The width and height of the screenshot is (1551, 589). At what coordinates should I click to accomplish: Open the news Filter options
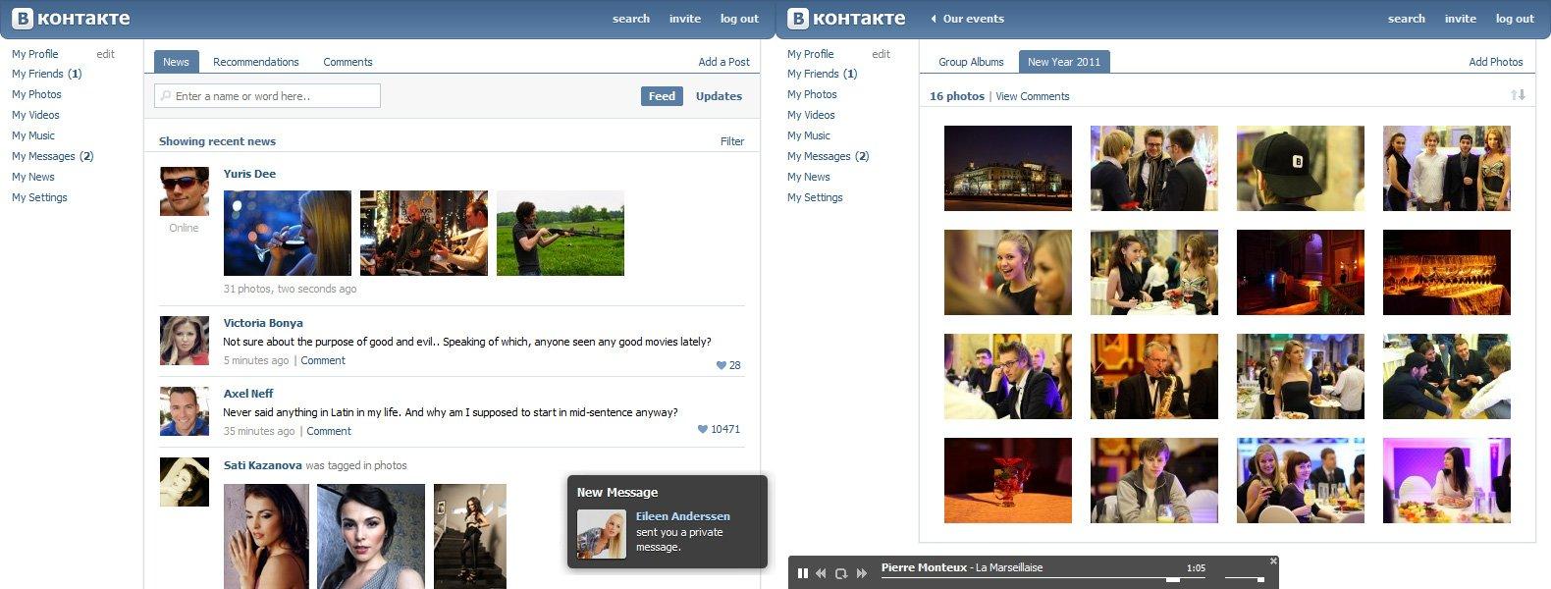pyautogui.click(x=732, y=141)
